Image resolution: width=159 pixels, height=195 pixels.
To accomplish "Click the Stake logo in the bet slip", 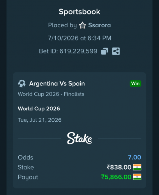I will click(x=79, y=138).
